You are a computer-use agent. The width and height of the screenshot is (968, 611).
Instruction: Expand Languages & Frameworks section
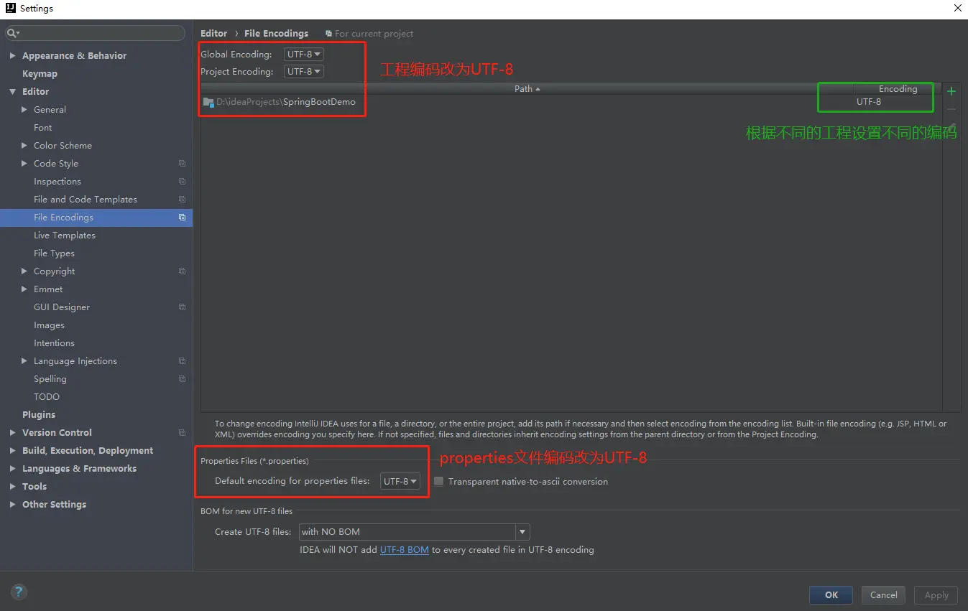[x=12, y=469]
